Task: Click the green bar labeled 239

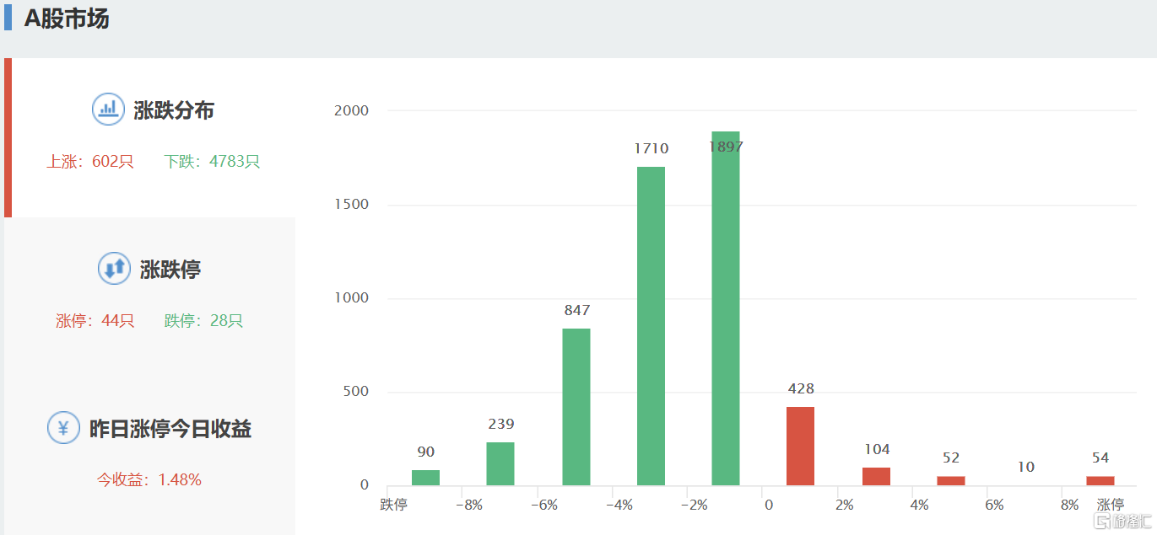Action: 500,463
